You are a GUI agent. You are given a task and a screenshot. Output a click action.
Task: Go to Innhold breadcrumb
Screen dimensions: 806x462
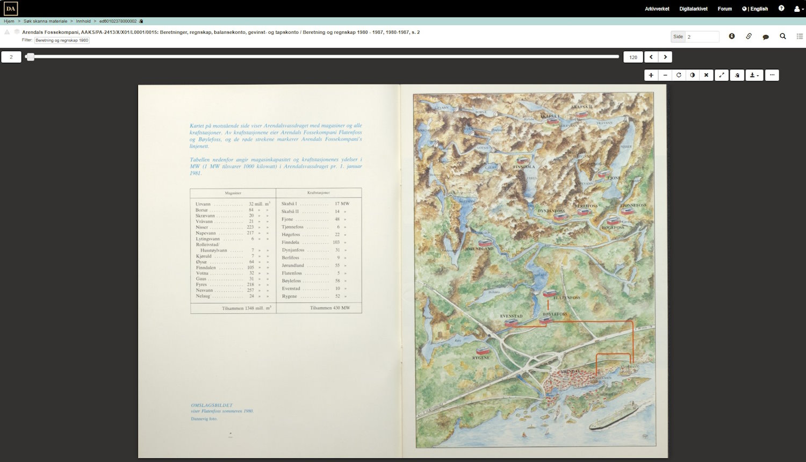pos(83,21)
